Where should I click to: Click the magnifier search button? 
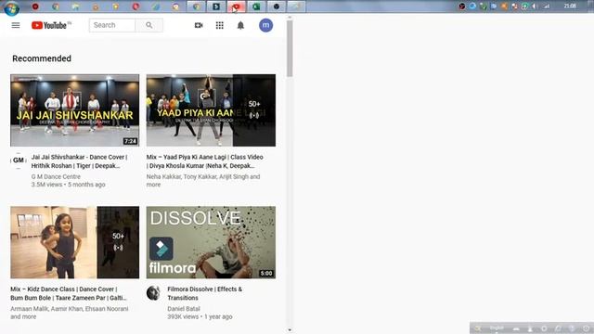(149, 25)
